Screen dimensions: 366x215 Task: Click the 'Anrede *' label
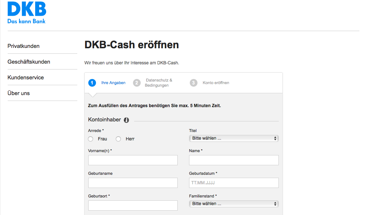(x=96, y=131)
